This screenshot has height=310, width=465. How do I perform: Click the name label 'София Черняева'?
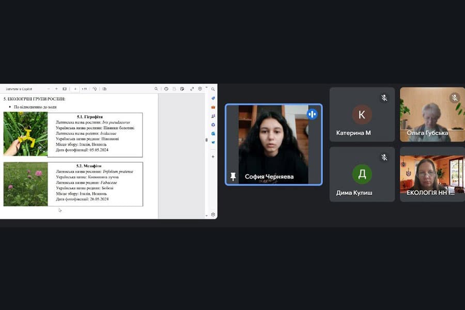click(x=269, y=177)
